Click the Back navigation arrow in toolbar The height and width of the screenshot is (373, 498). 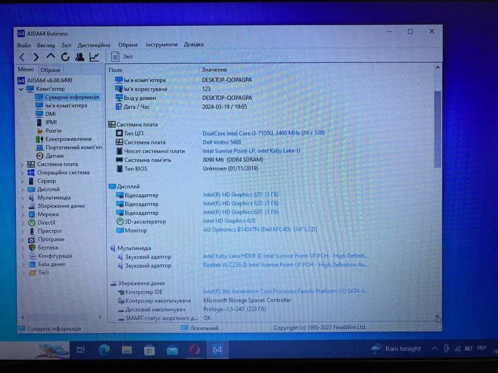point(22,57)
